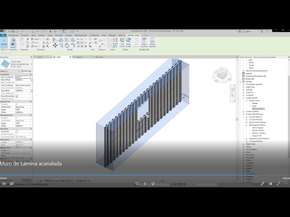Play the video

145,184
